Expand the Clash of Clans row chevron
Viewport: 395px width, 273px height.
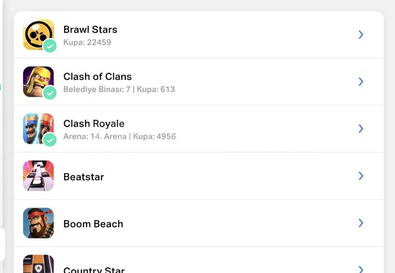[x=360, y=82]
